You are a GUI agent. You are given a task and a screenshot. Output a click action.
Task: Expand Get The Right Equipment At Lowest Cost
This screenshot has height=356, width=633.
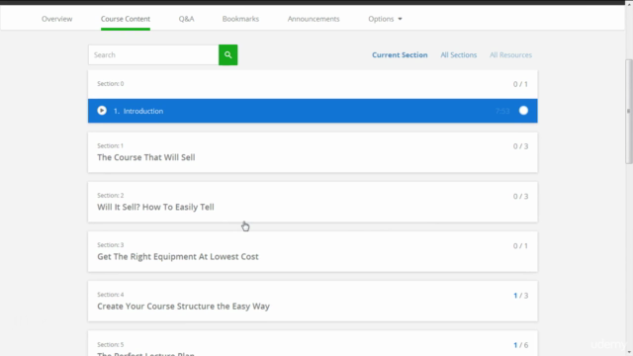coord(313,252)
